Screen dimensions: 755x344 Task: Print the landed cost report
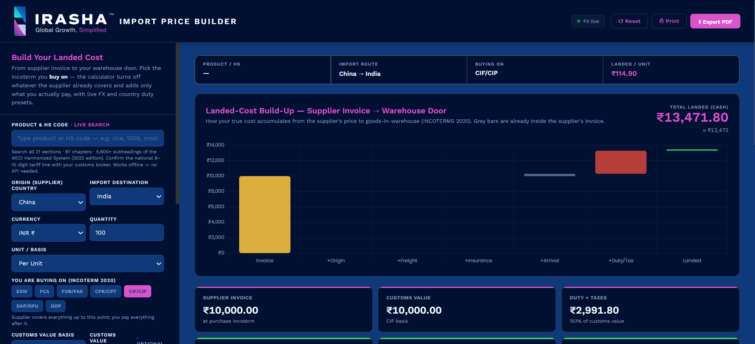tap(669, 21)
